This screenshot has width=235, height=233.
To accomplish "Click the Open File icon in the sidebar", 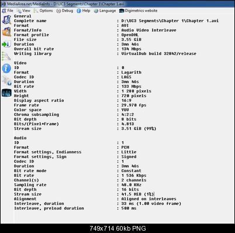I will 6,19.
